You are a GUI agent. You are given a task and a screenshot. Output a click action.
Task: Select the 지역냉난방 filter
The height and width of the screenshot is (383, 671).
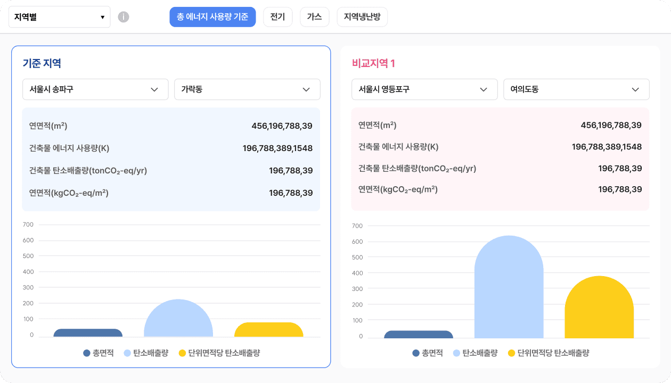pos(362,16)
